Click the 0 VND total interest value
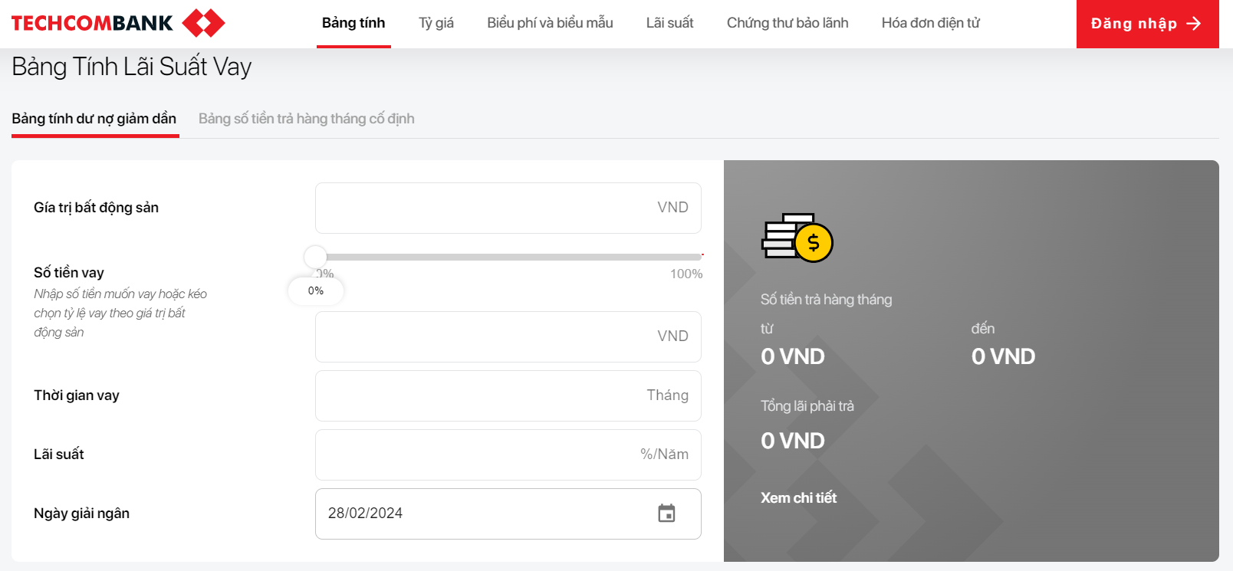 [x=793, y=441]
